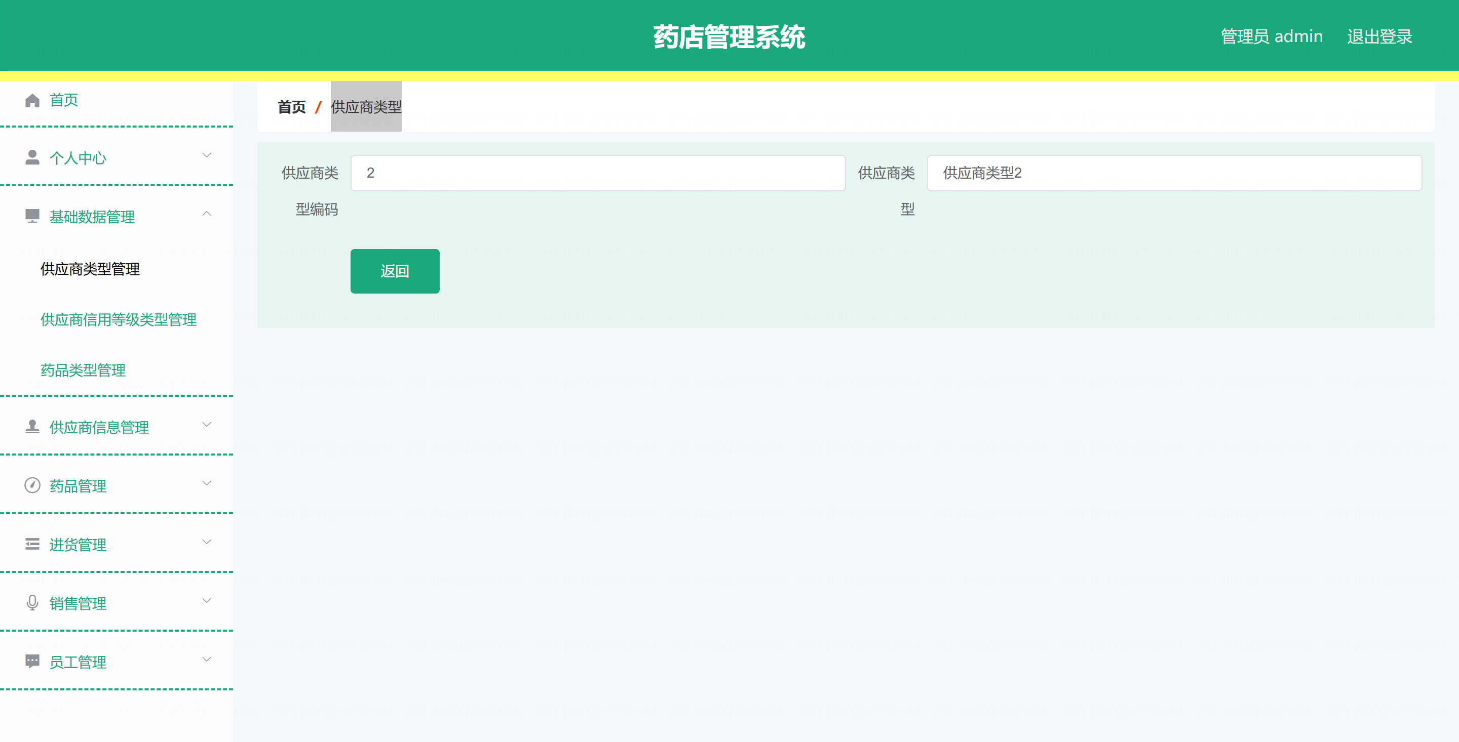Click the monitor icon for 基础数据管理
Screen dimensions: 1459x742
[x=32, y=216]
